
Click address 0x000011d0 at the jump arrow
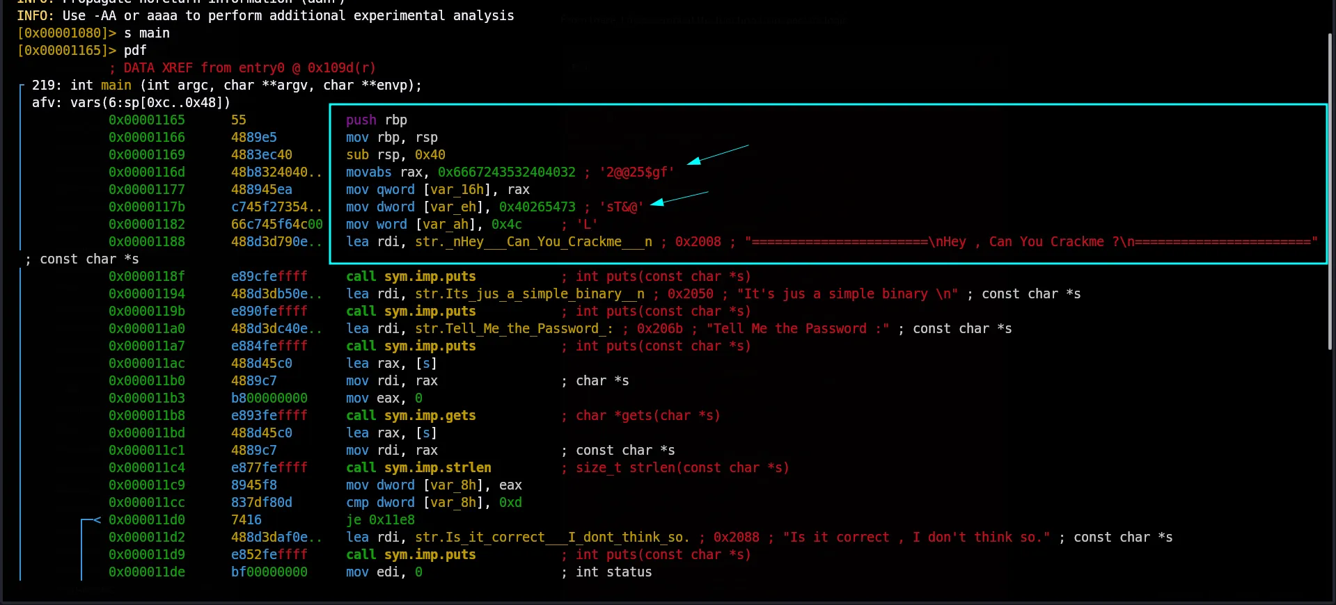click(x=147, y=520)
